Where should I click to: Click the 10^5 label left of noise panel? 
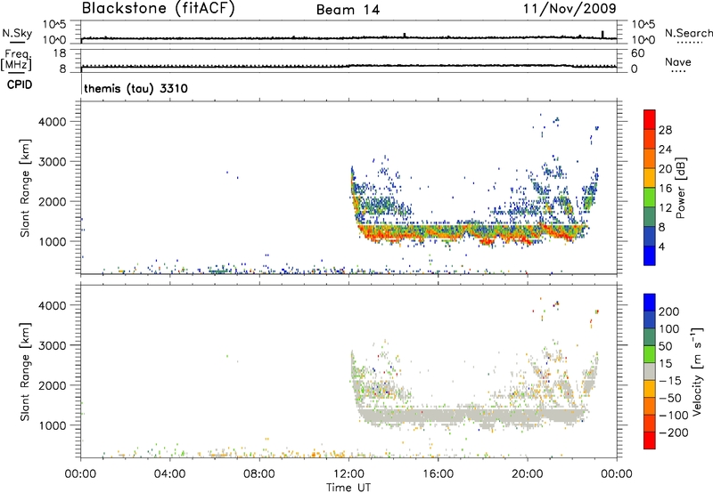[54, 25]
